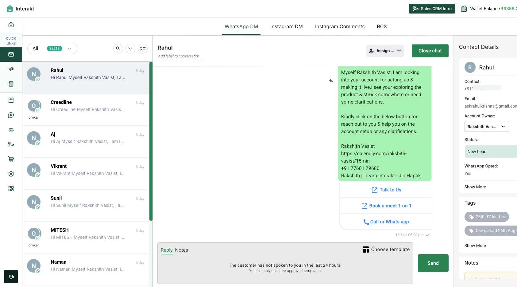Open the conversation search icon
Screen dimensions: 517x287
pyautogui.click(x=118, y=48)
